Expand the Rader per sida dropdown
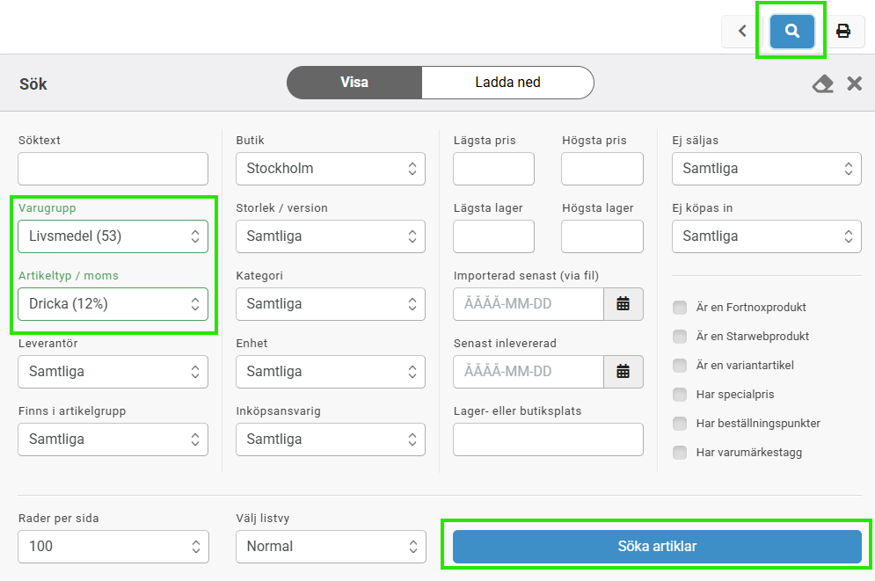The height and width of the screenshot is (581, 875). (113, 547)
